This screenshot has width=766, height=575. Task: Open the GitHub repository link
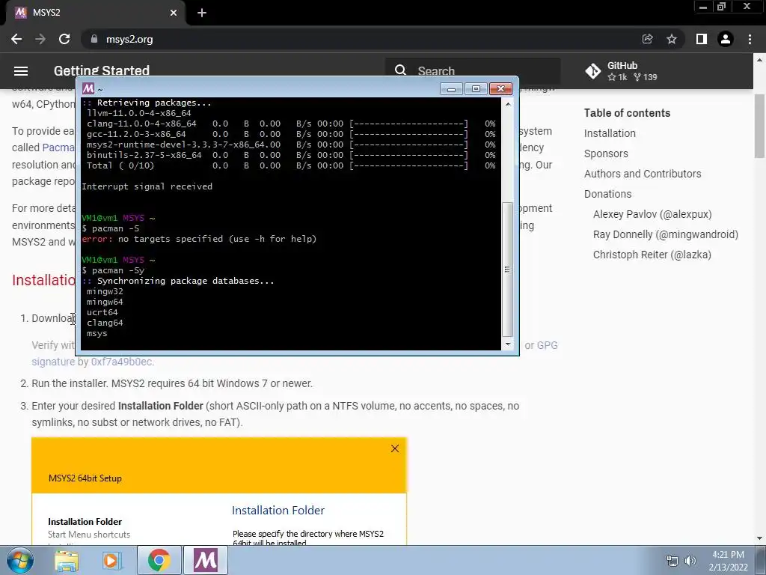click(622, 71)
